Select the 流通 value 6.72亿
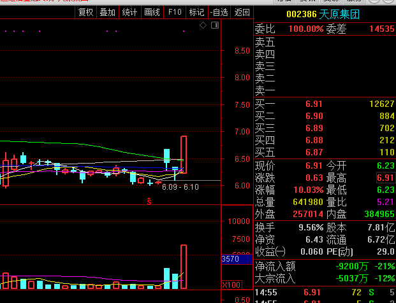This screenshot has width=396, height=303. tap(381, 239)
